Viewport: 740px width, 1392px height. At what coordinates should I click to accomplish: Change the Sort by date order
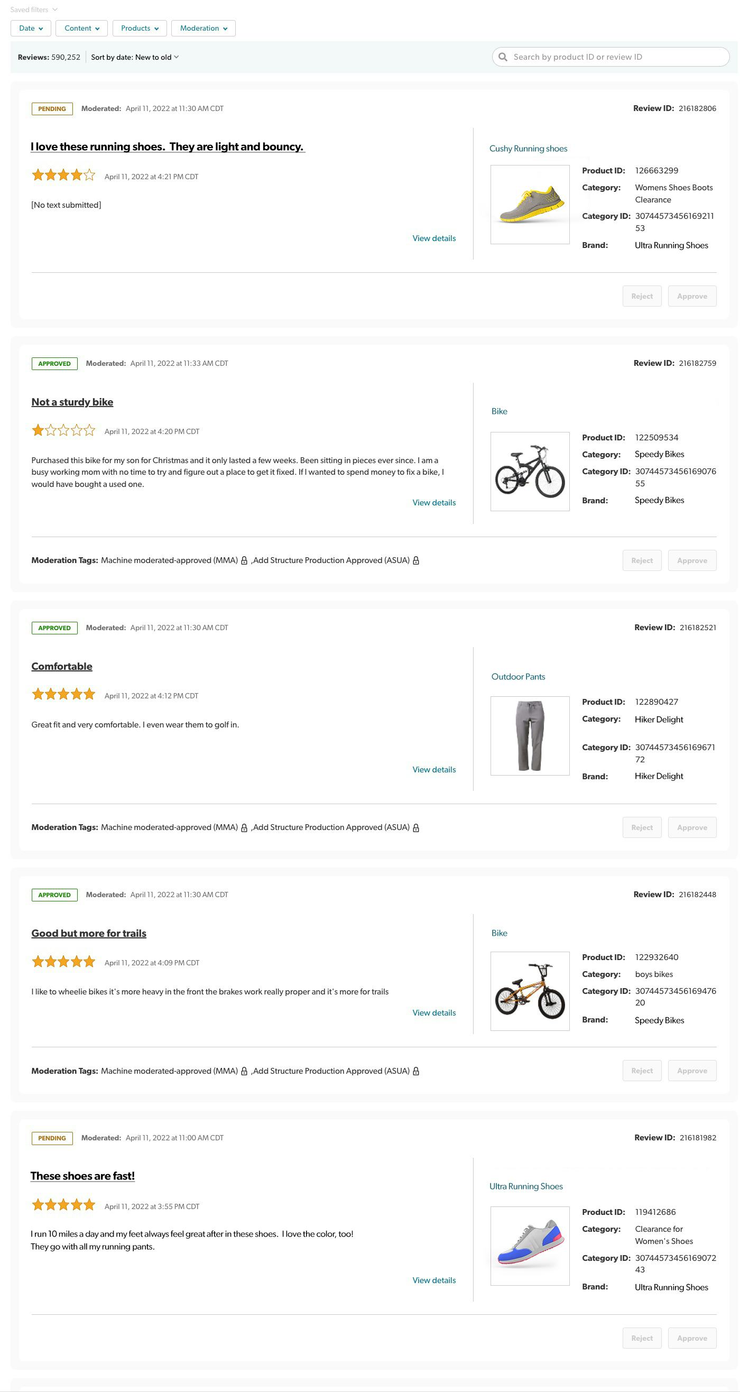click(134, 57)
